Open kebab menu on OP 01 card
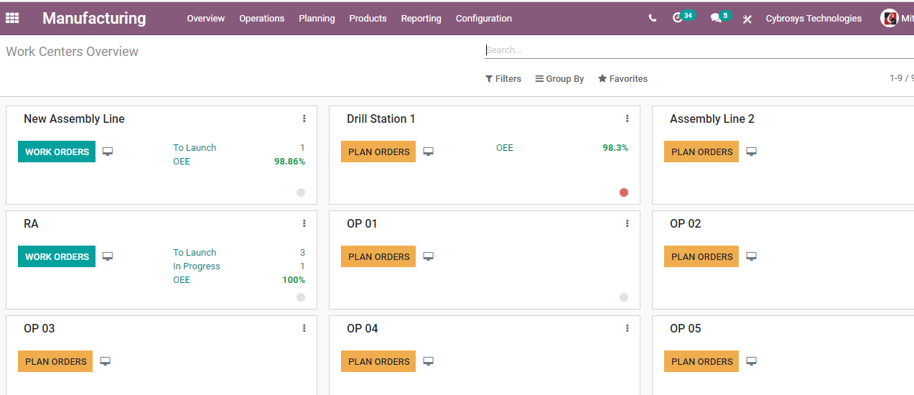914x395 pixels. 627,223
